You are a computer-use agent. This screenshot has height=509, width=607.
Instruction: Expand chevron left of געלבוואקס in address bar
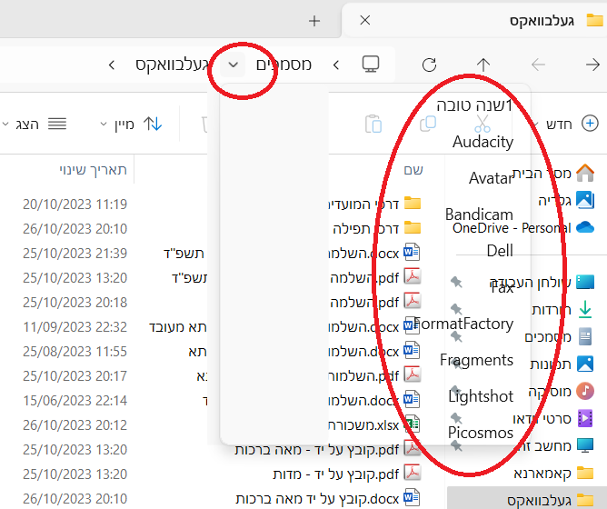112,65
